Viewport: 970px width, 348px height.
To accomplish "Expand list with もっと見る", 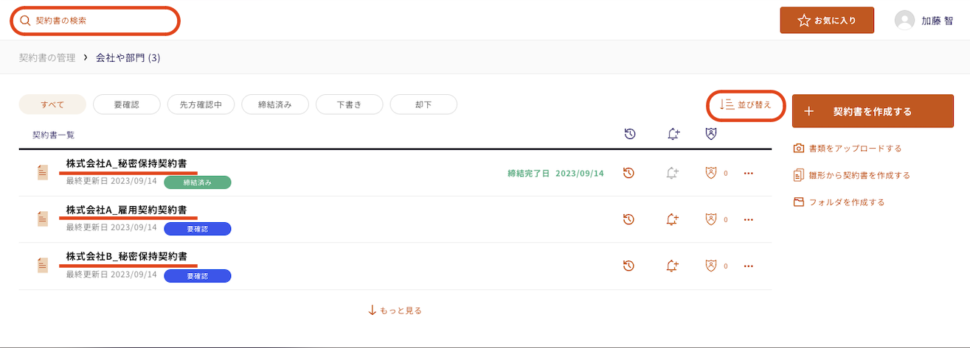I will pyautogui.click(x=395, y=310).
